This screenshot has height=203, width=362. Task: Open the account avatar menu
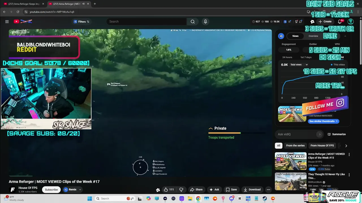pyautogui.click(x=351, y=21)
